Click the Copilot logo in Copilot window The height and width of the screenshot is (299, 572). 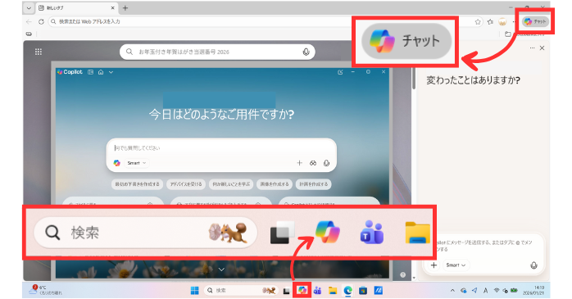click(70, 72)
